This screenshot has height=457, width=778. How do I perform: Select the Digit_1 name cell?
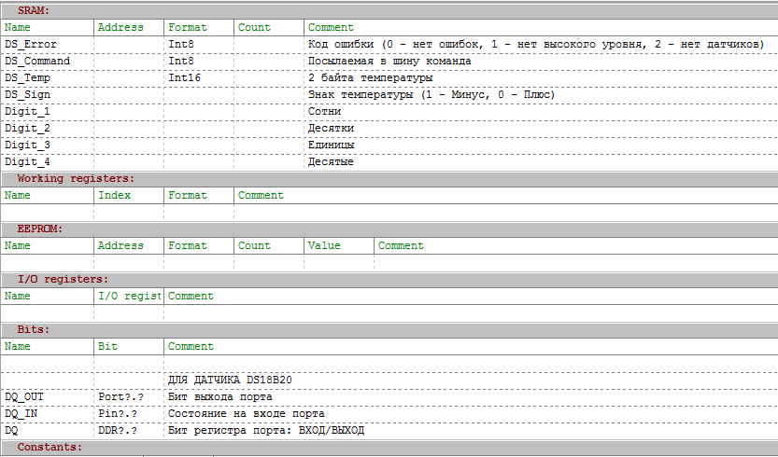tap(47, 111)
